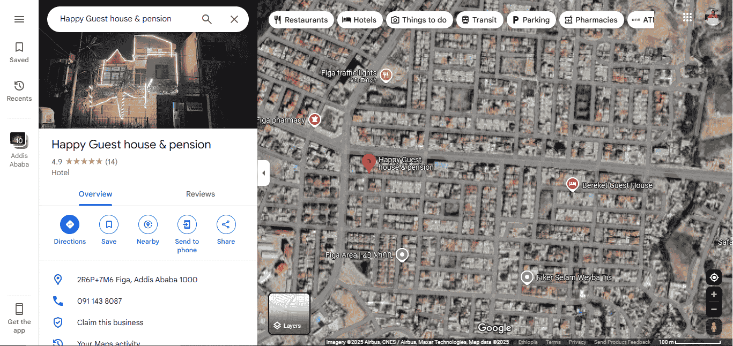
Task: Filter the map by Restaurants
Action: tap(301, 20)
